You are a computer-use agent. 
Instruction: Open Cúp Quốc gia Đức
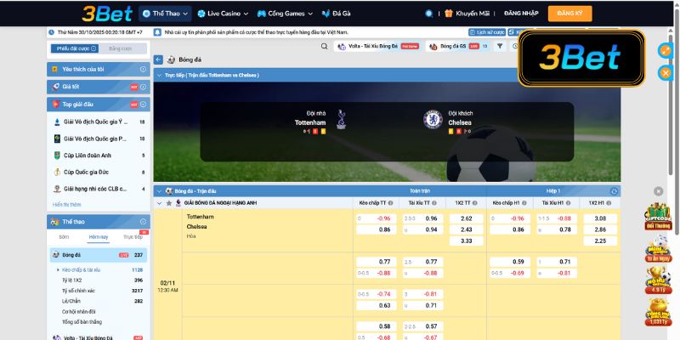(x=99, y=173)
